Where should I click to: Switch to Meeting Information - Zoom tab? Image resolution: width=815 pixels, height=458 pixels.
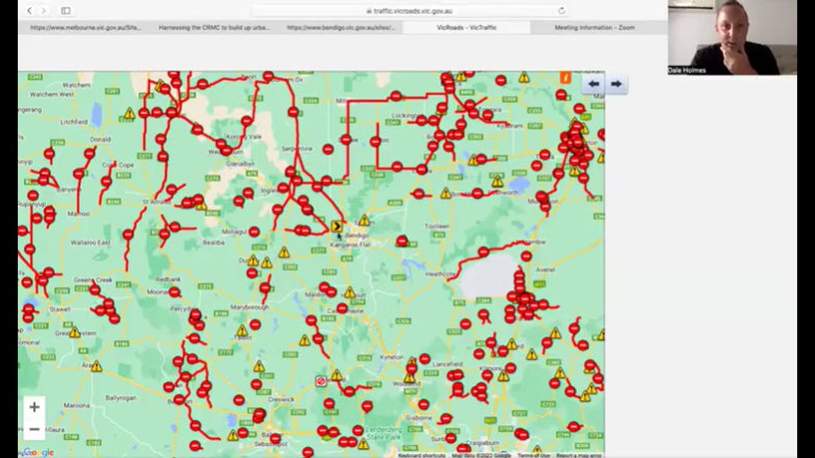click(x=594, y=27)
